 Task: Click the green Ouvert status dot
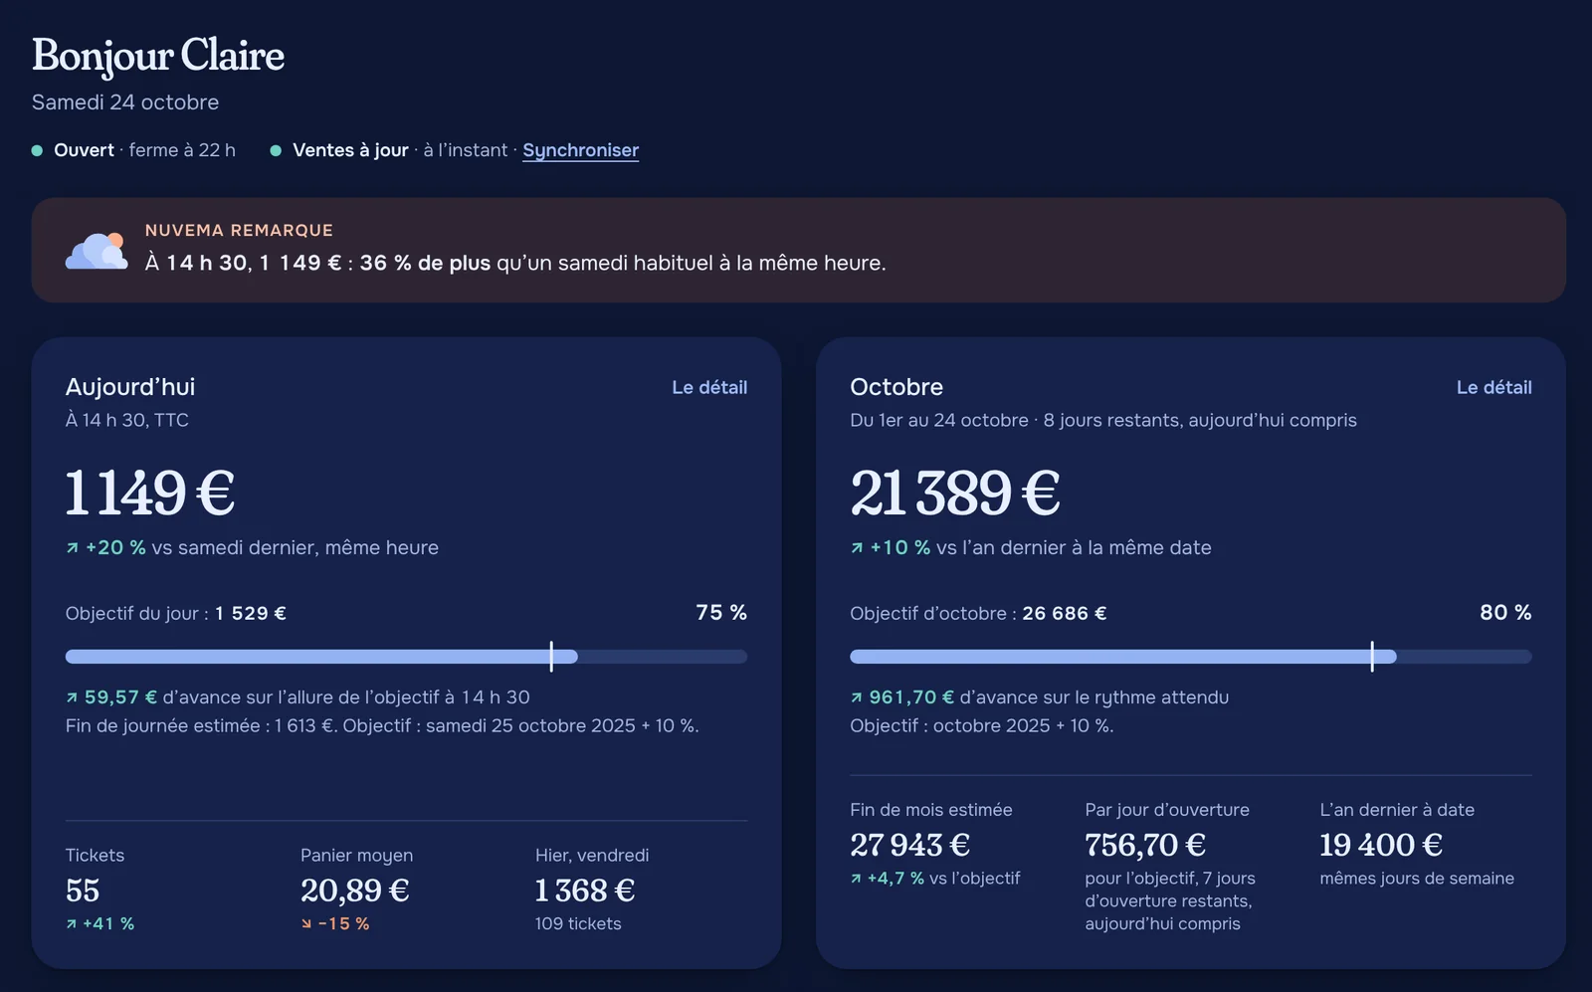37,150
